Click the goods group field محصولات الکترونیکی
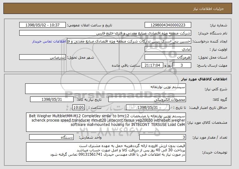Viewport: 239px width, 169px height. click(x=147, y=100)
